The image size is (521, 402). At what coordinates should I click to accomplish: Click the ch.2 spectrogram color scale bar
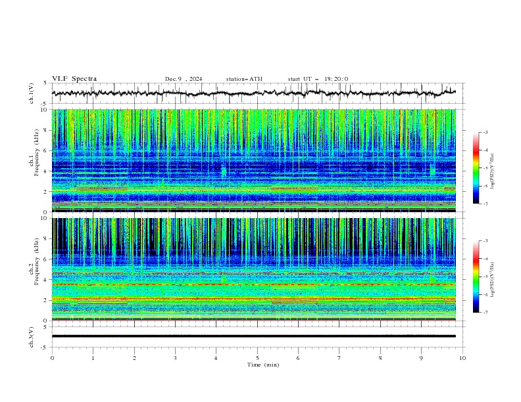(476, 277)
